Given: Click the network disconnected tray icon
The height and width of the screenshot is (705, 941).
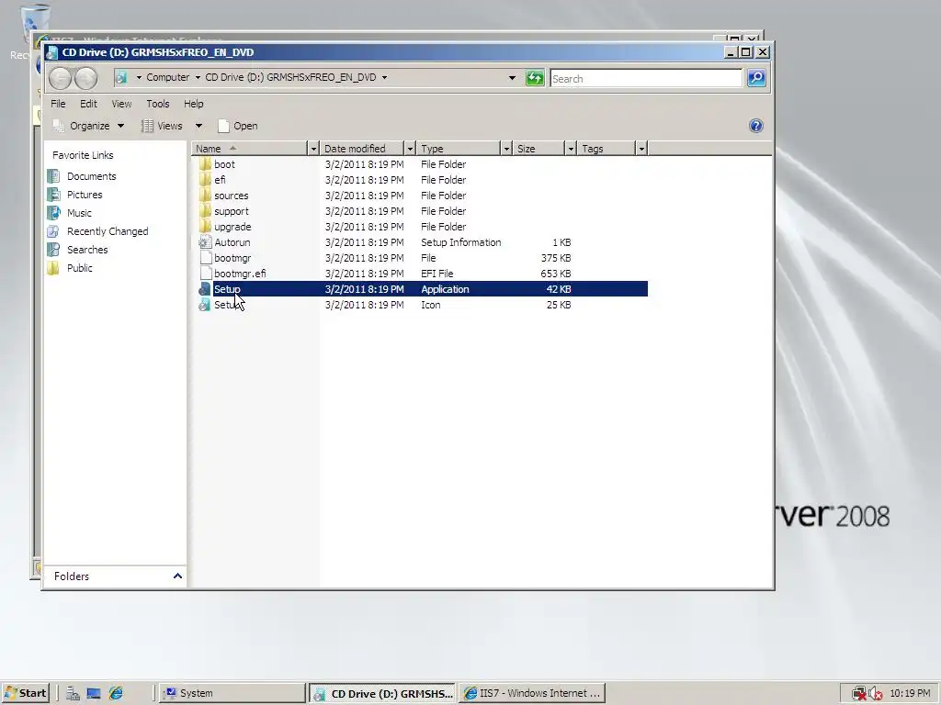Looking at the screenshot, I should (x=859, y=694).
